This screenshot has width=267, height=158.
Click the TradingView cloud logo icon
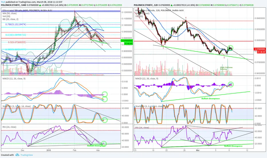click(x=17, y=155)
